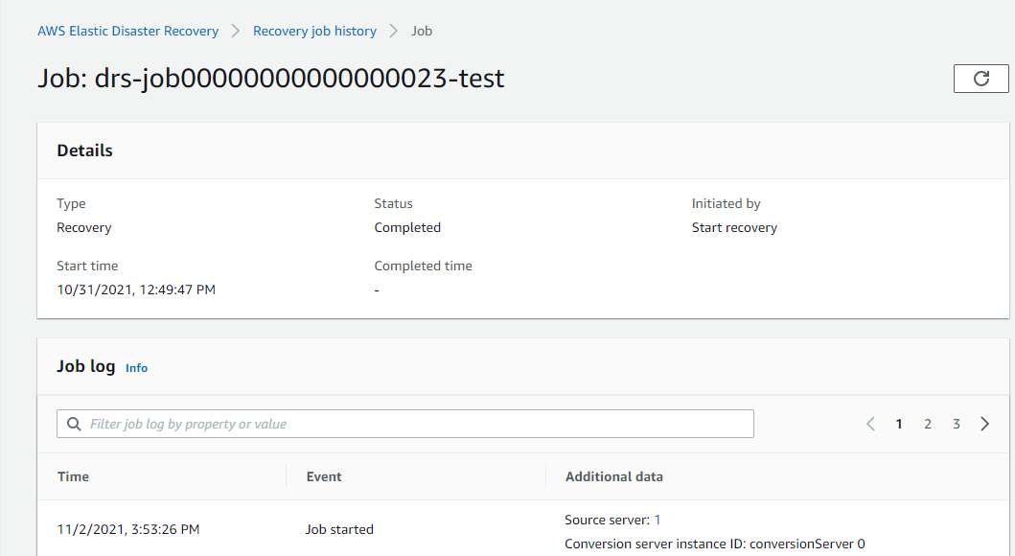This screenshot has width=1015, height=556.
Task: Select Conversion server instance ID text
Action: (715, 544)
